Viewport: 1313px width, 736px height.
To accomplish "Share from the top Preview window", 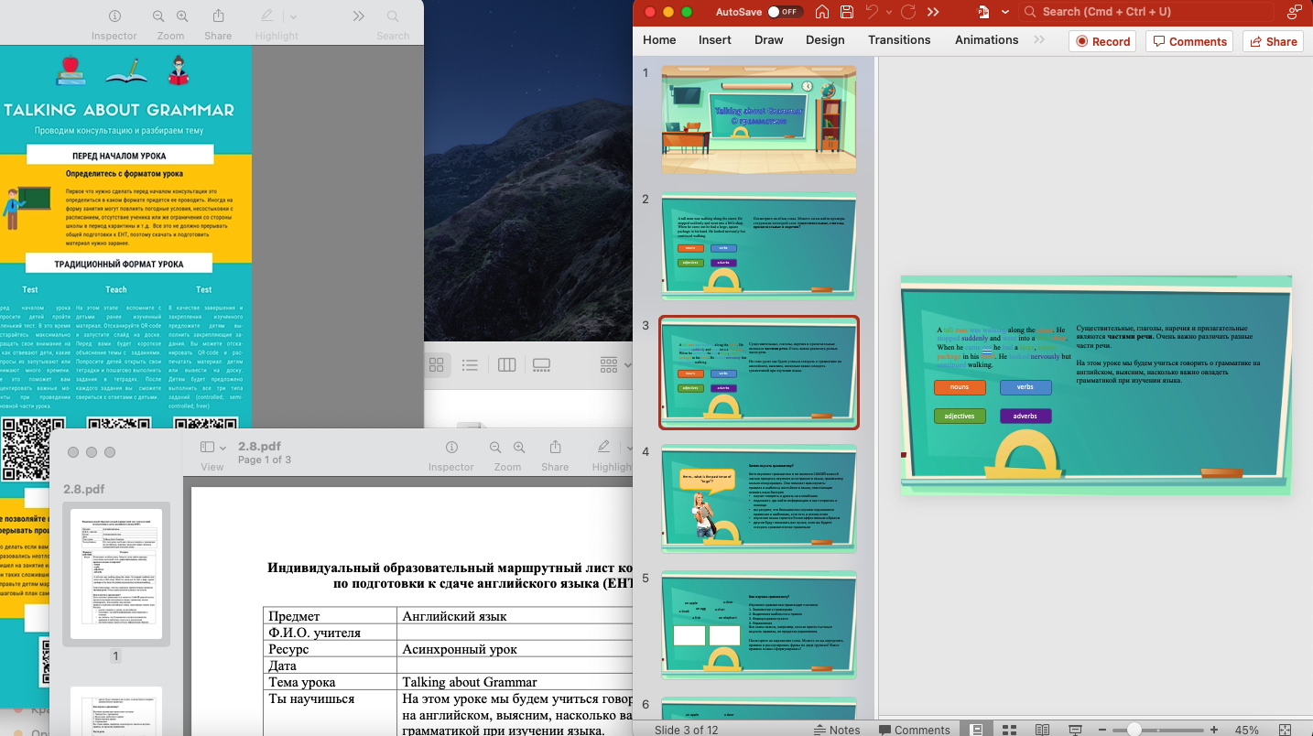I will tap(218, 16).
